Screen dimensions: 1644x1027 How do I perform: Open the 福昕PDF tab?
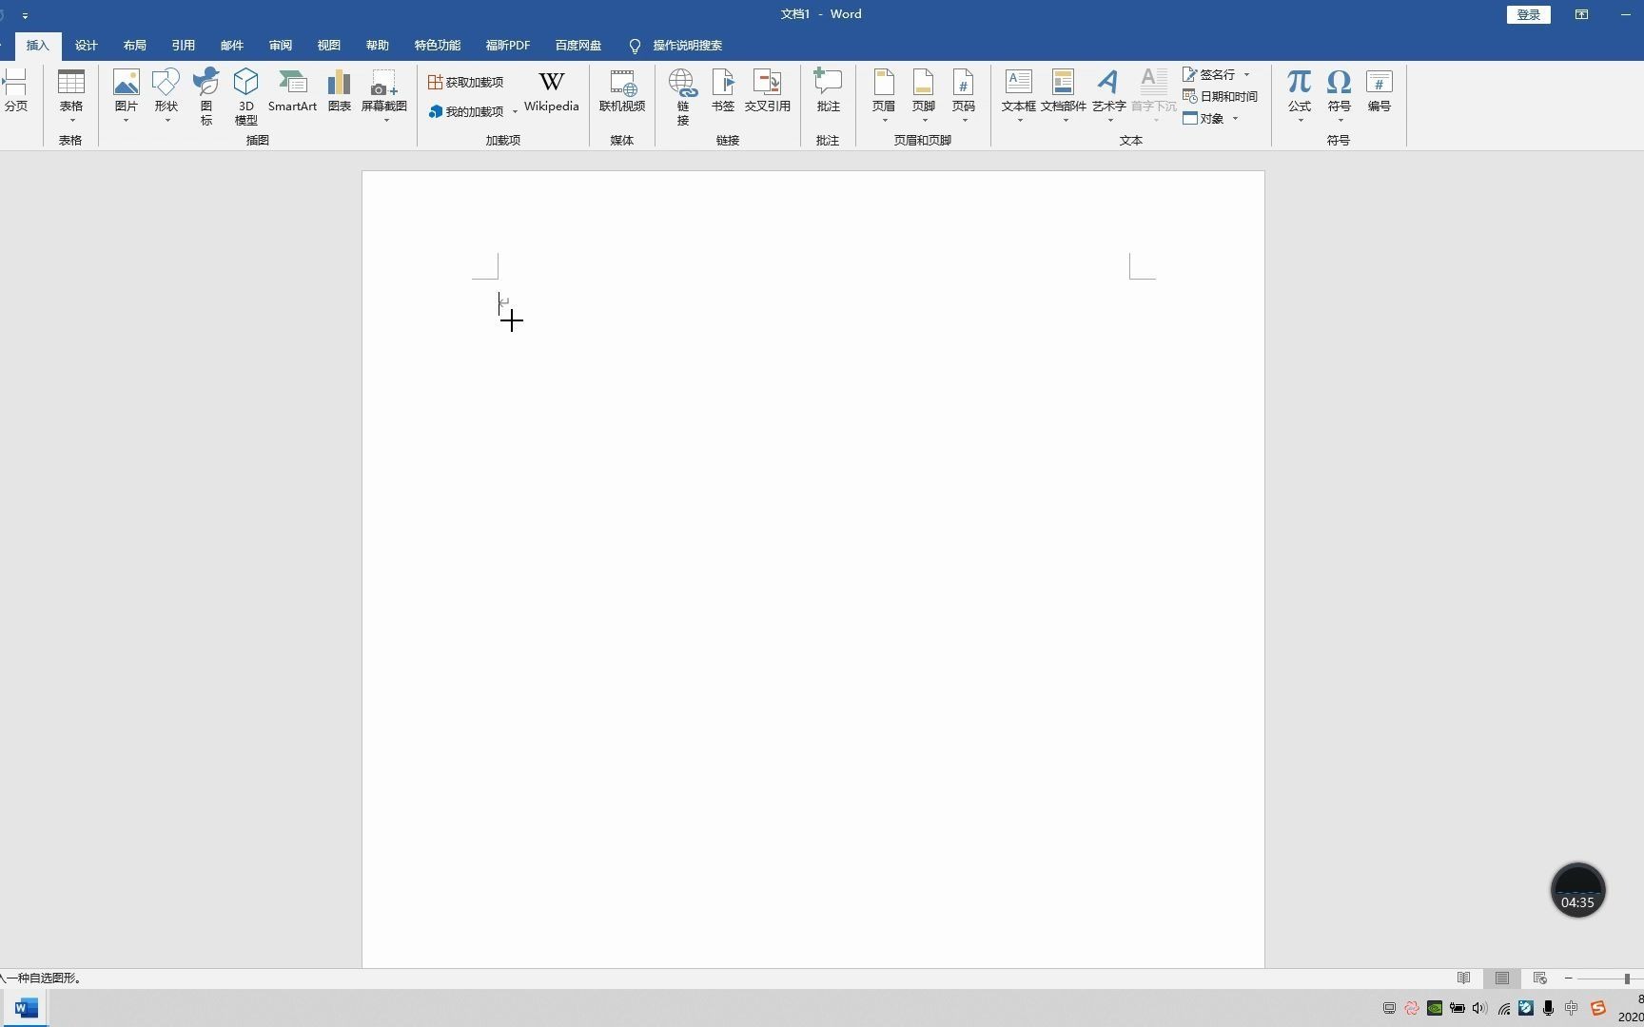tap(508, 46)
